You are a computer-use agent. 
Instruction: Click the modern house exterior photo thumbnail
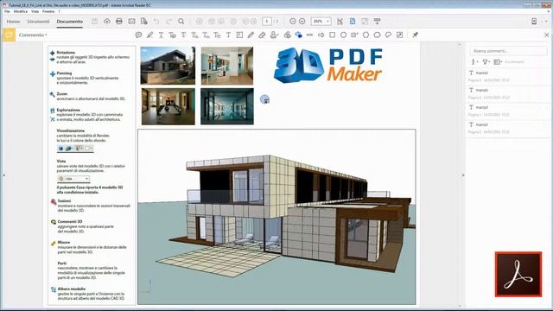[168, 66]
